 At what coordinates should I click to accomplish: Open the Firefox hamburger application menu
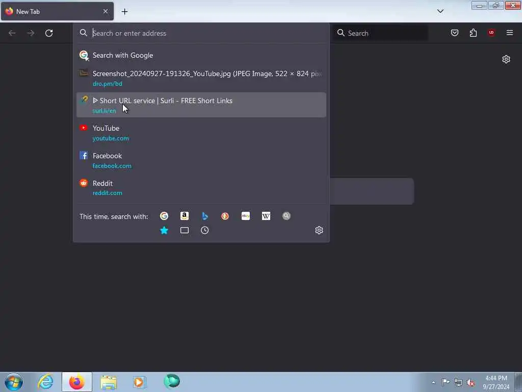[510, 33]
